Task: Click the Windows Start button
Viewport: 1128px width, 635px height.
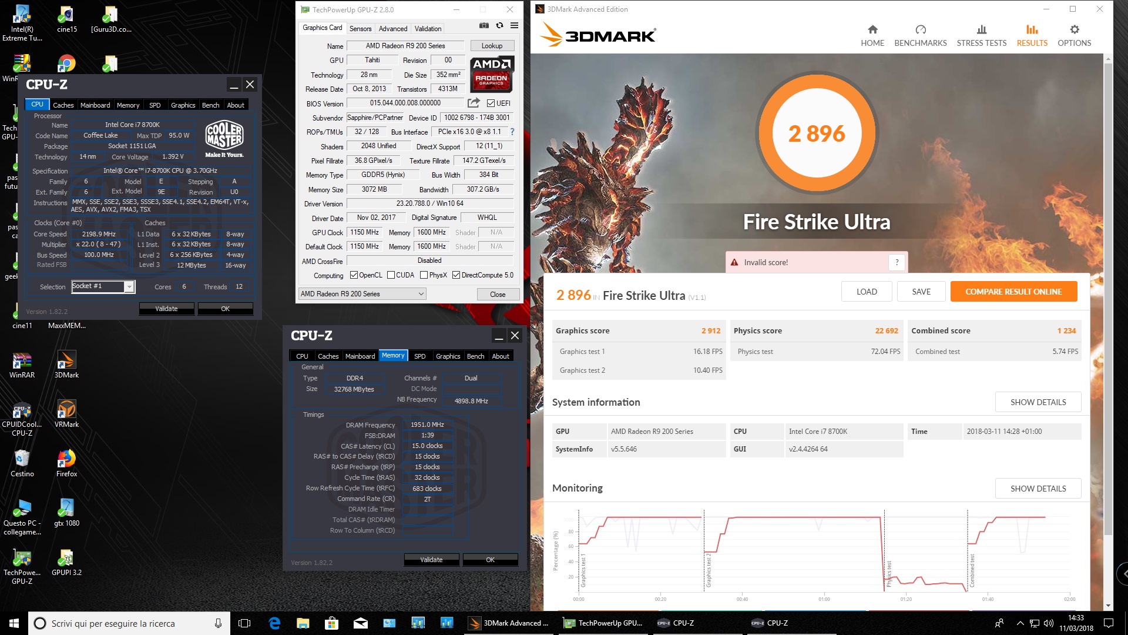Action: click(x=14, y=623)
